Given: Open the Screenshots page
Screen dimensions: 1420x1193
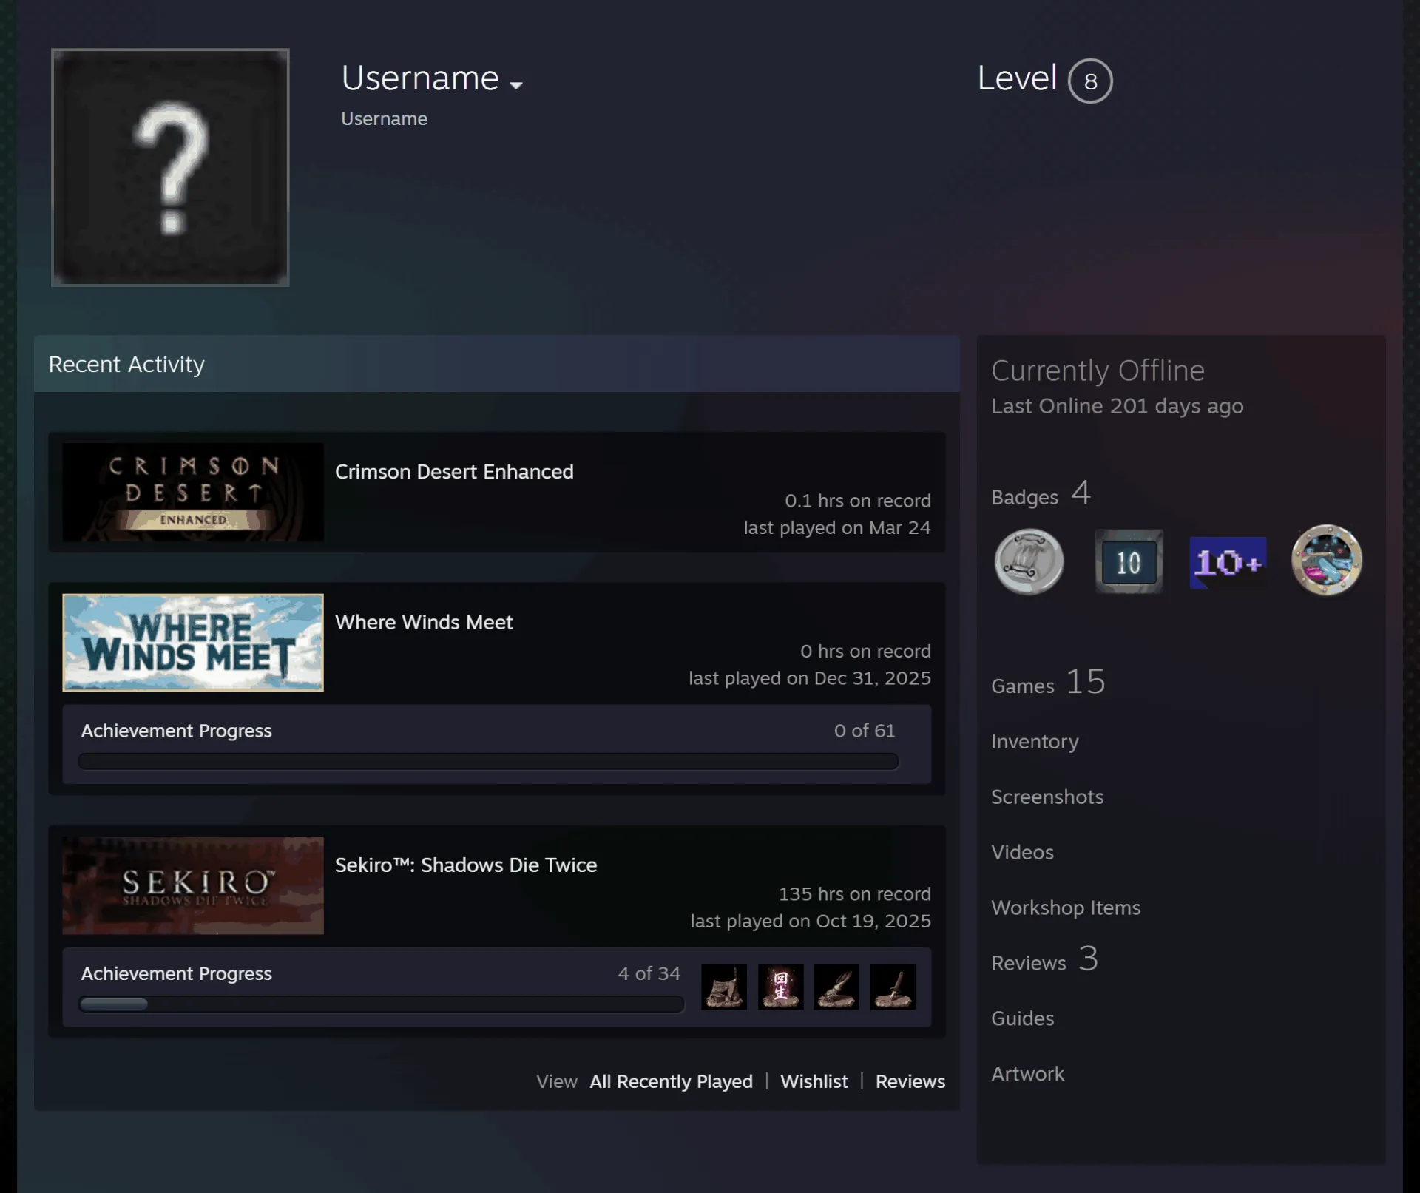Looking at the screenshot, I should [1047, 797].
